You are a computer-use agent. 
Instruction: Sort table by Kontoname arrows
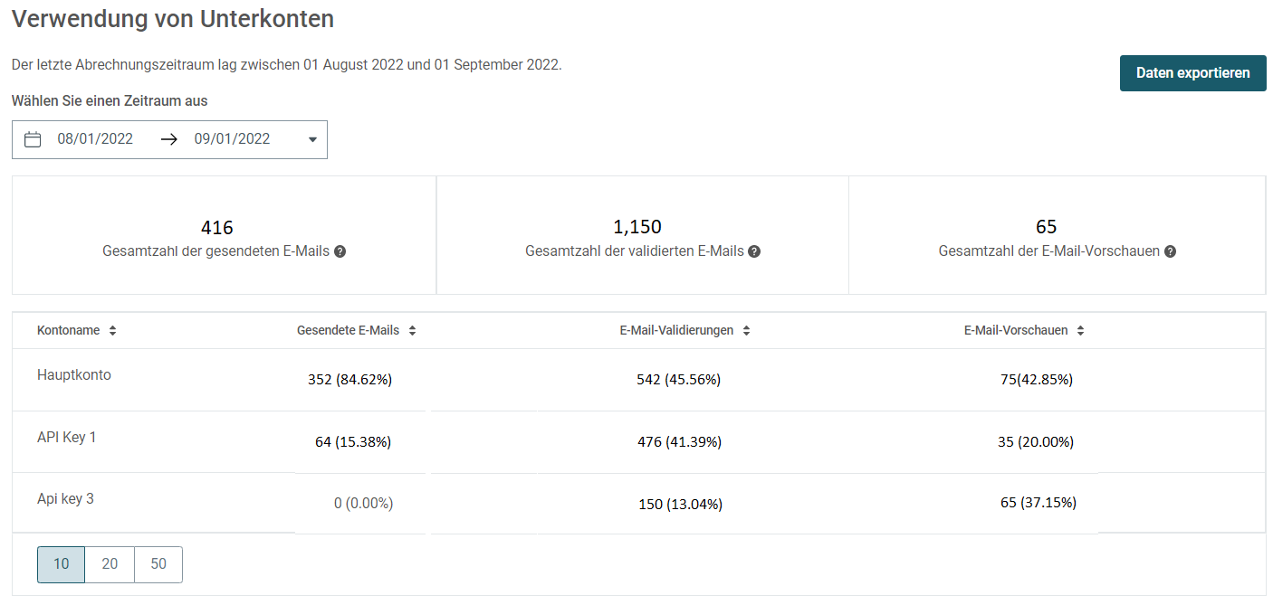pyautogui.click(x=112, y=331)
